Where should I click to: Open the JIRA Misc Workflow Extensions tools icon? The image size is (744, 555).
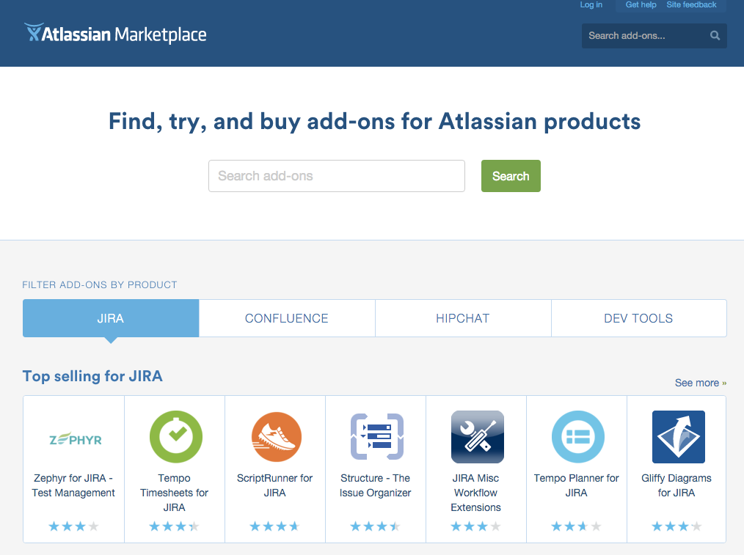click(x=478, y=436)
